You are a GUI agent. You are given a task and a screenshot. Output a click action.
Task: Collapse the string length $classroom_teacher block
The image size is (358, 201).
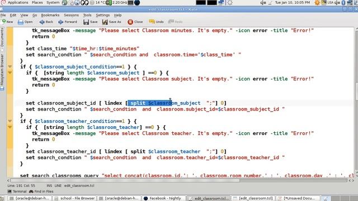pyautogui.click(x=10, y=127)
